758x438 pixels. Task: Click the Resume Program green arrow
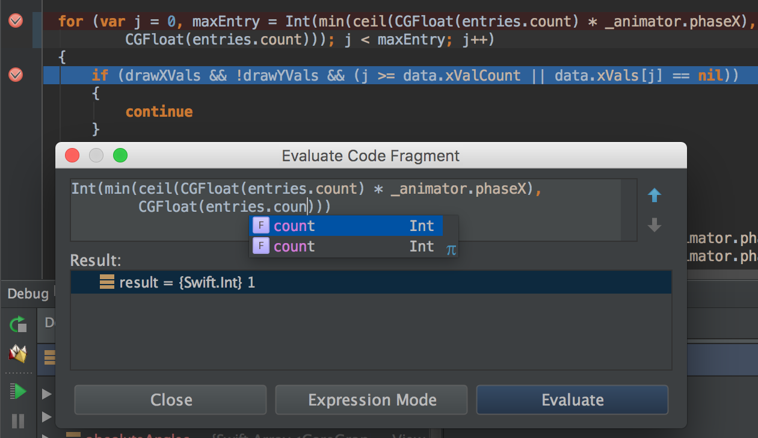tap(18, 392)
